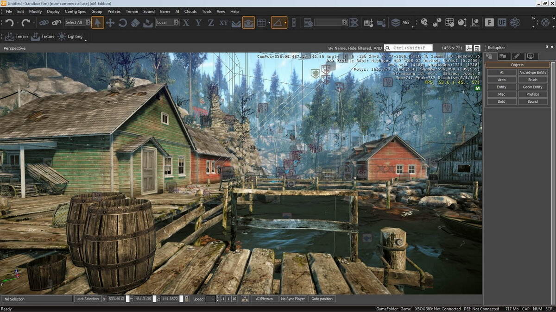Click the ball with vertical arrow icon
The width and height of the screenshot is (556, 312).
[462, 22]
